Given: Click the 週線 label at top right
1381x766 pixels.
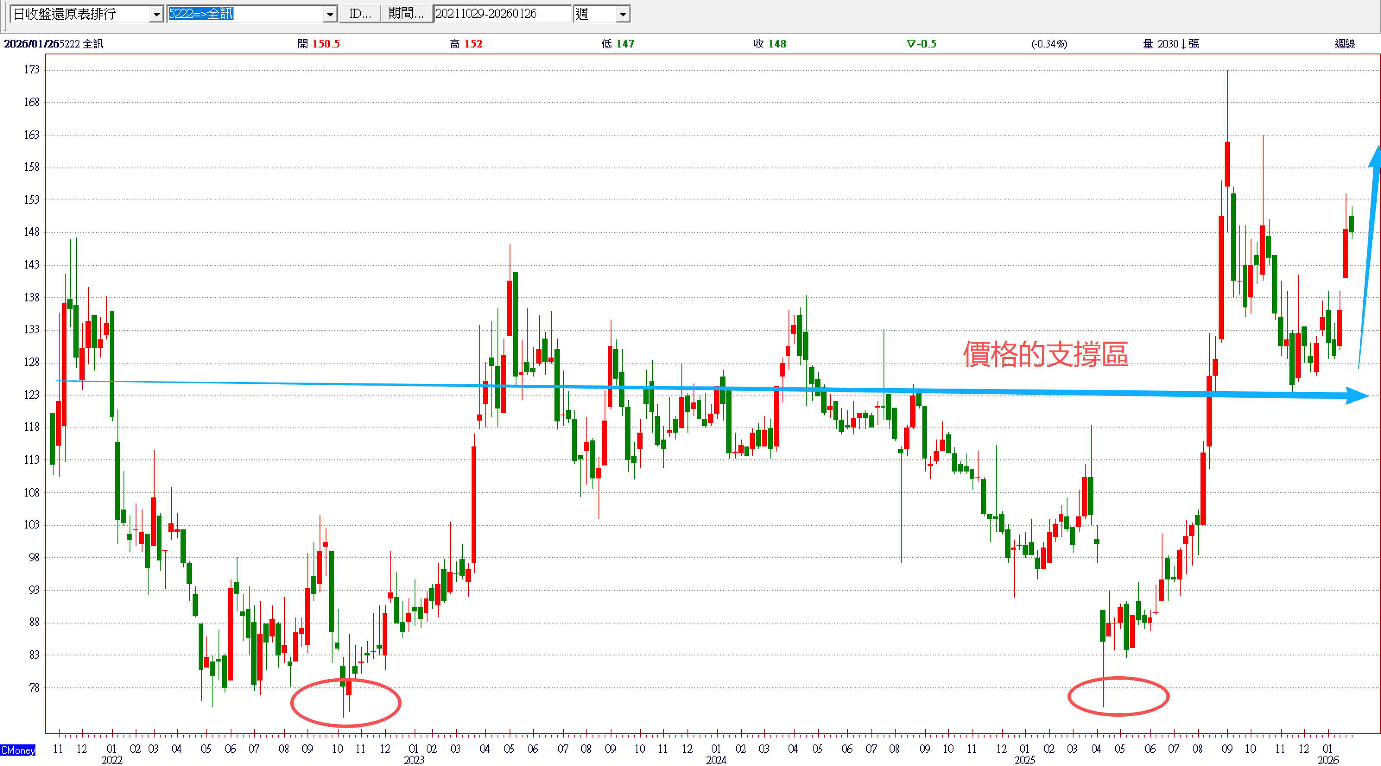Looking at the screenshot, I should pos(1345,44).
